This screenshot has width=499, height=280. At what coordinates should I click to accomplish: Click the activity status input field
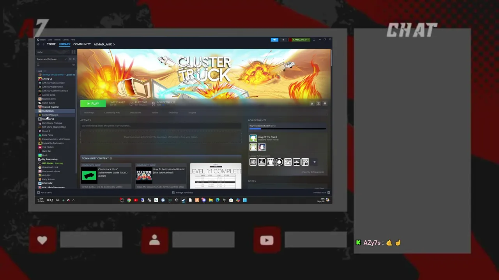pyautogui.click(x=161, y=126)
